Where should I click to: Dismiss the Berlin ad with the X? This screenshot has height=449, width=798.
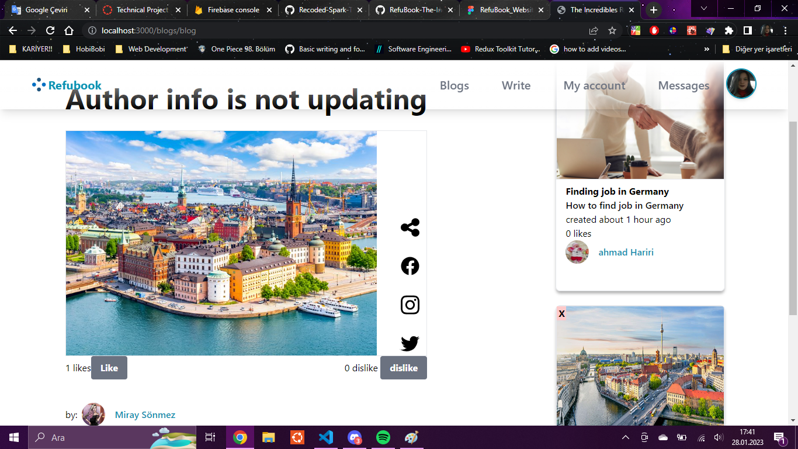click(561, 313)
